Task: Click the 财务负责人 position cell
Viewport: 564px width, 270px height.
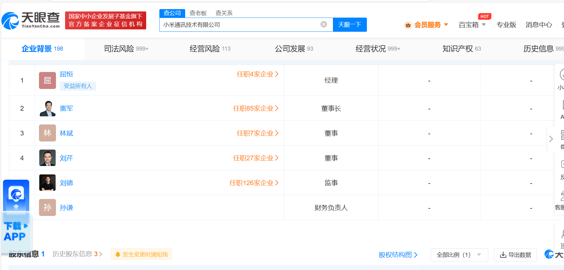Action: [x=331, y=208]
